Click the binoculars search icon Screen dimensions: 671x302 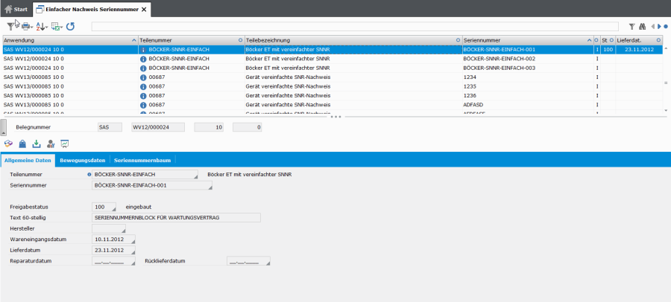point(642,26)
